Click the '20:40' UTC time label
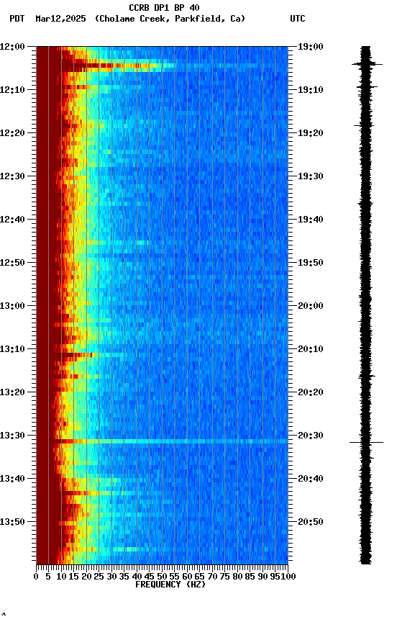Image resolution: width=397 pixels, height=622 pixels. 311,479
